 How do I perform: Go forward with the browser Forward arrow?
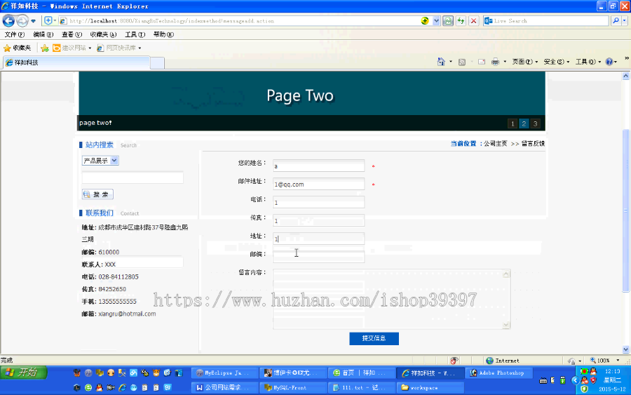(x=22, y=20)
